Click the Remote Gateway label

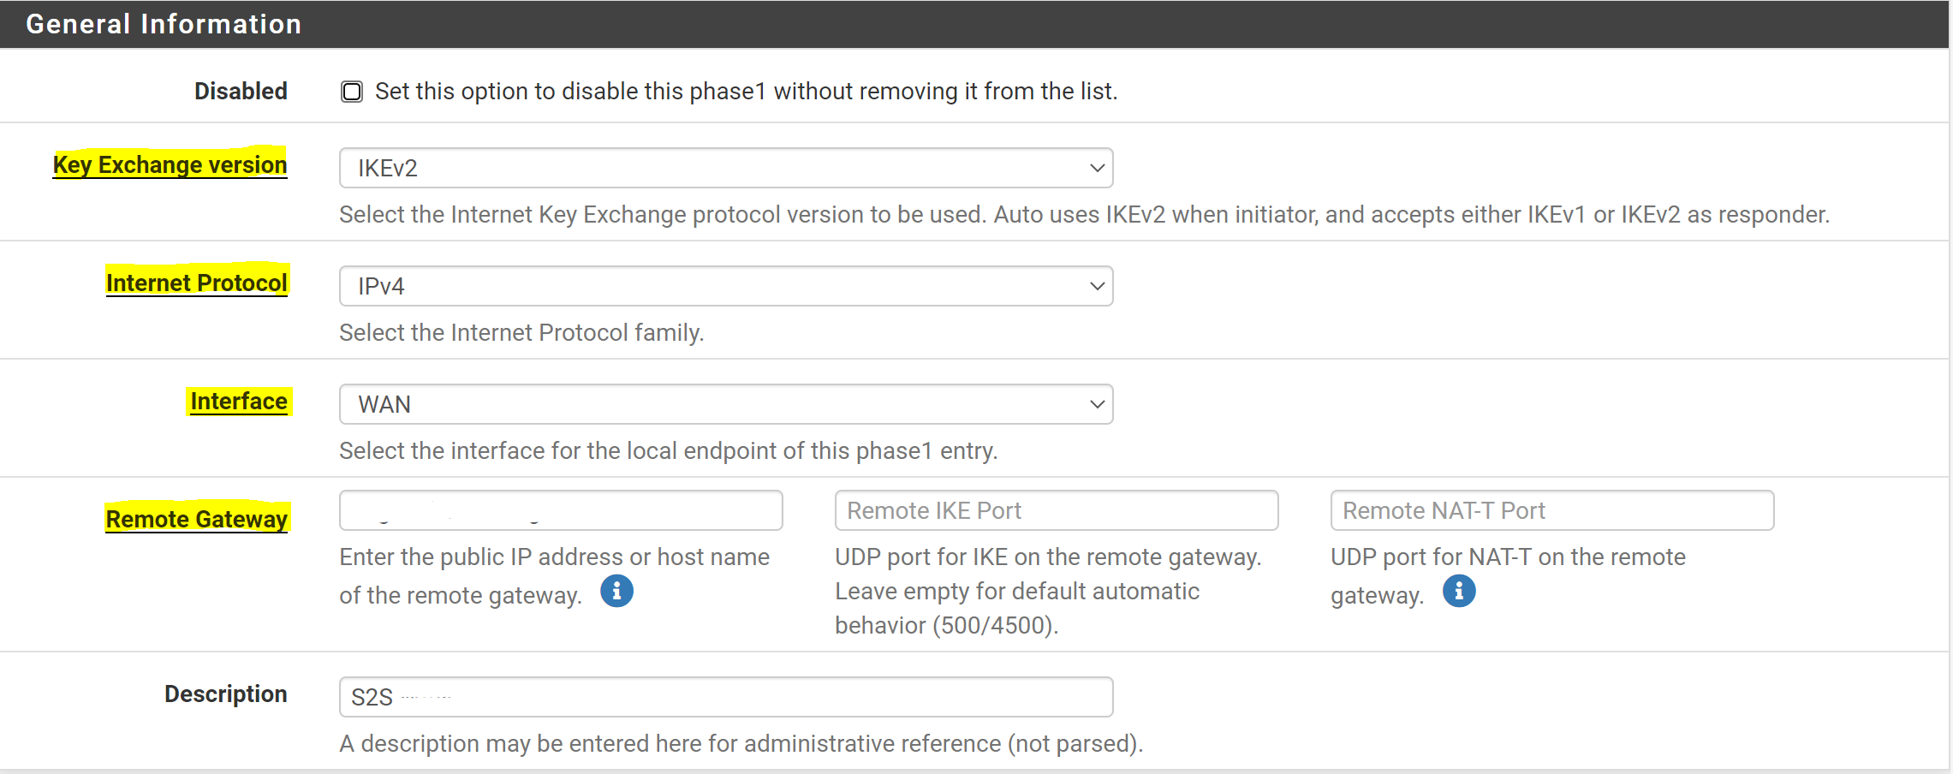(197, 519)
